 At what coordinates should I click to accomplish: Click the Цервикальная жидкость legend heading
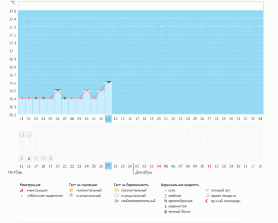(180, 185)
